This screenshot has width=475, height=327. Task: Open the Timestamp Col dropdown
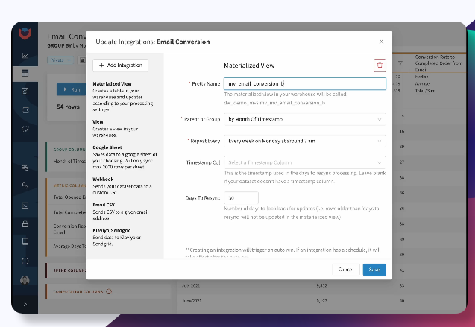click(305, 162)
